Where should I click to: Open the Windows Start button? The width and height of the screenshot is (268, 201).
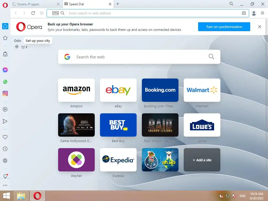7,196
